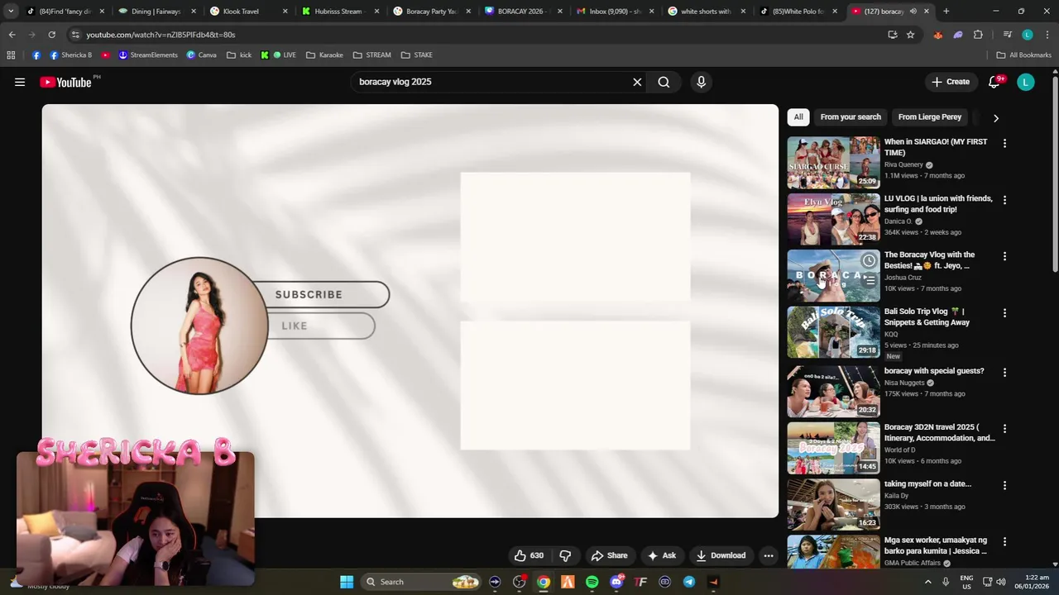
Task: Open options for boracay with special guests
Action: [1004, 373]
